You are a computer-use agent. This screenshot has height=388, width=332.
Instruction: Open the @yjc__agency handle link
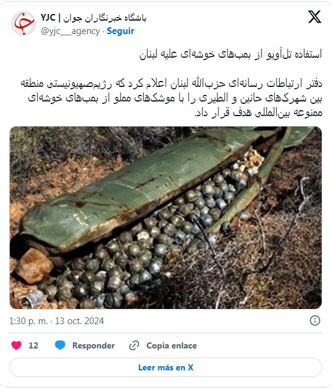[x=70, y=32]
